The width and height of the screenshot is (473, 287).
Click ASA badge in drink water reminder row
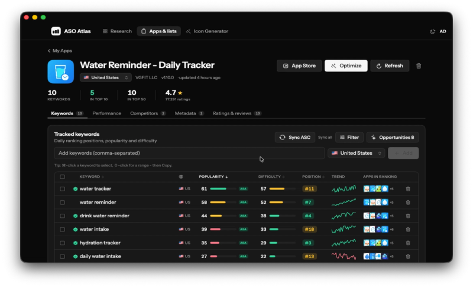[x=243, y=216]
